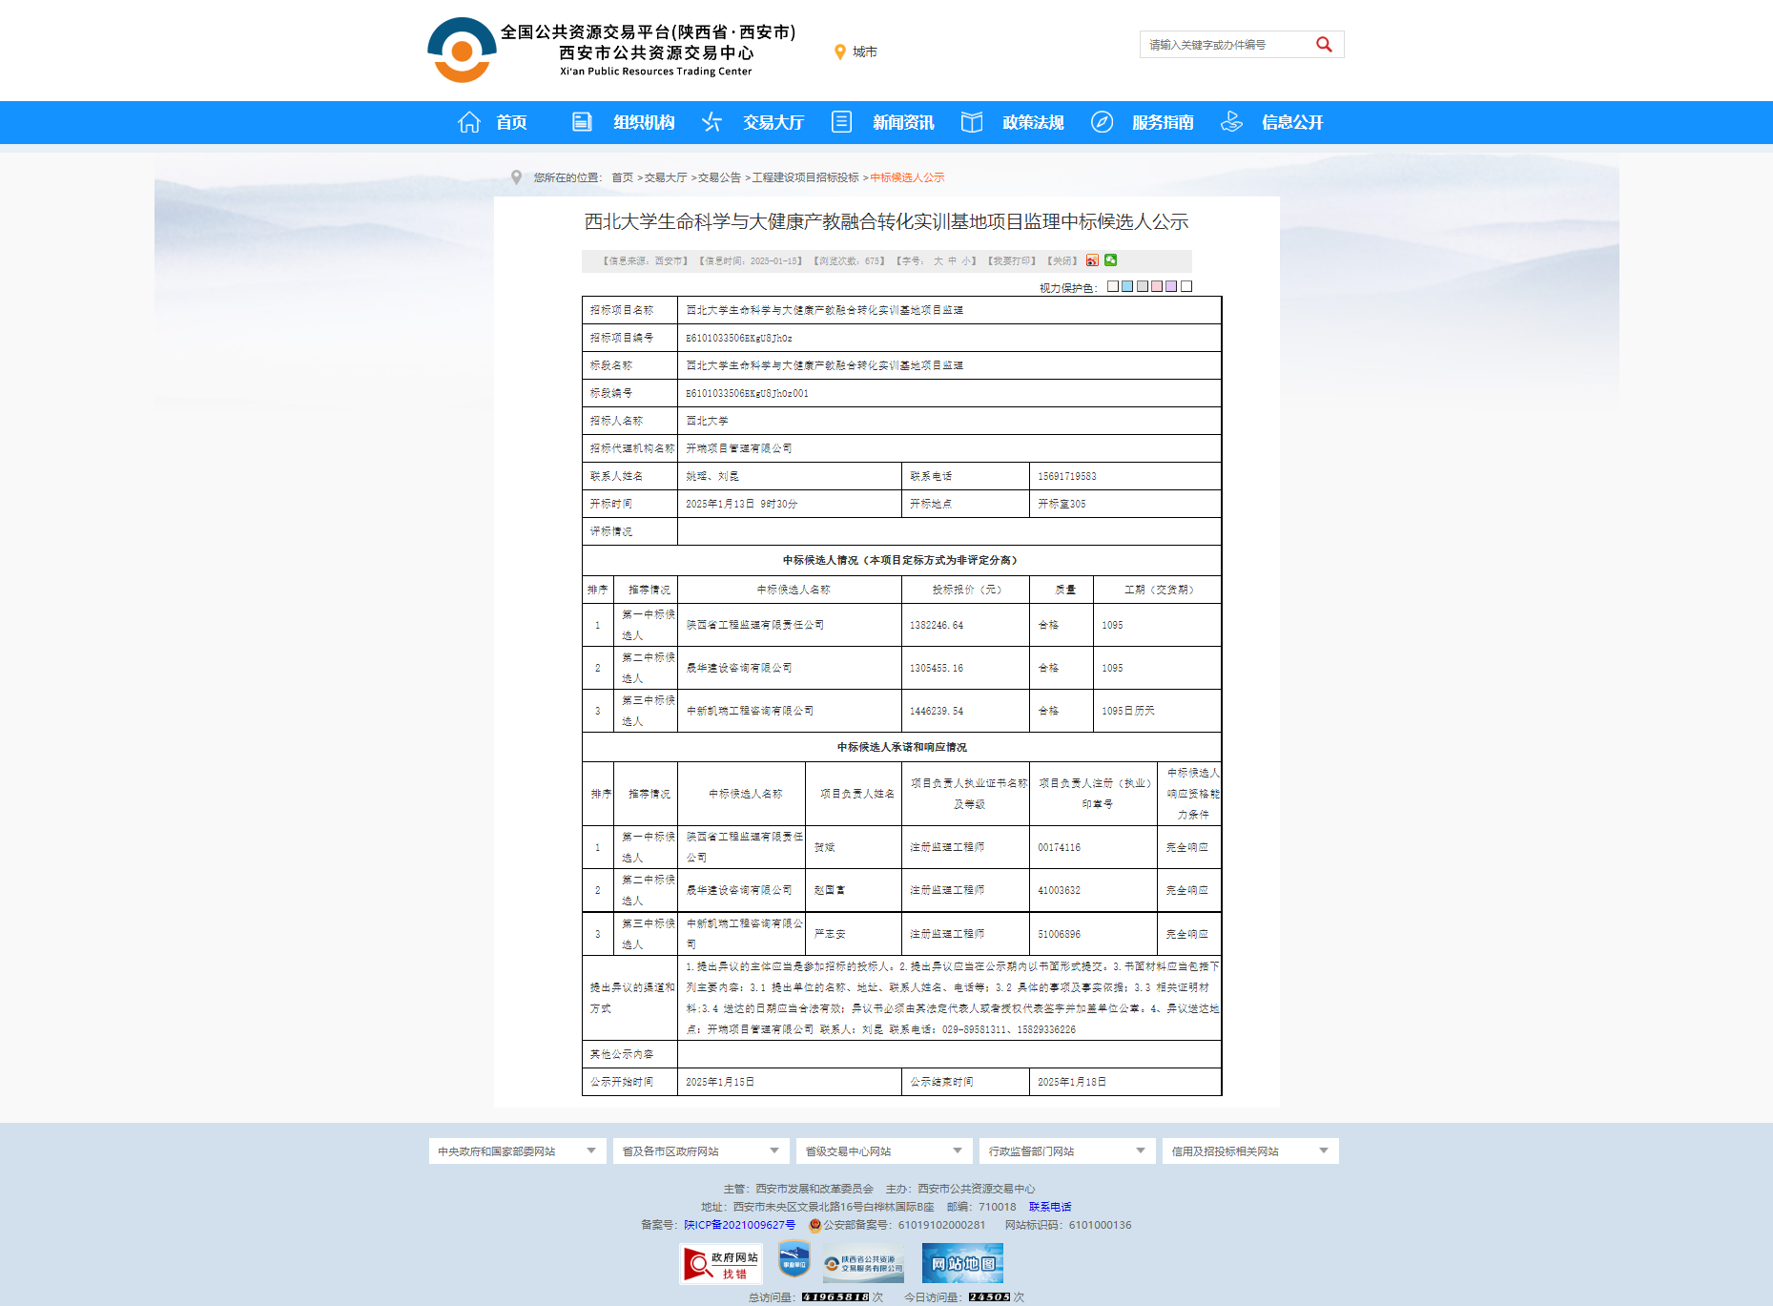Select the small font size 小
Screen dimensions: 1773x1306
(x=965, y=261)
